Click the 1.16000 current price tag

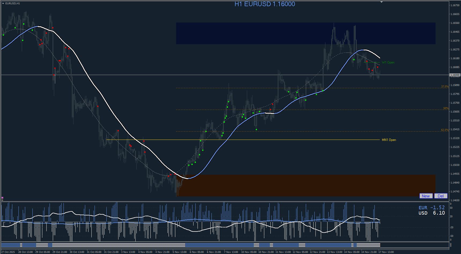pyautogui.click(x=455, y=75)
